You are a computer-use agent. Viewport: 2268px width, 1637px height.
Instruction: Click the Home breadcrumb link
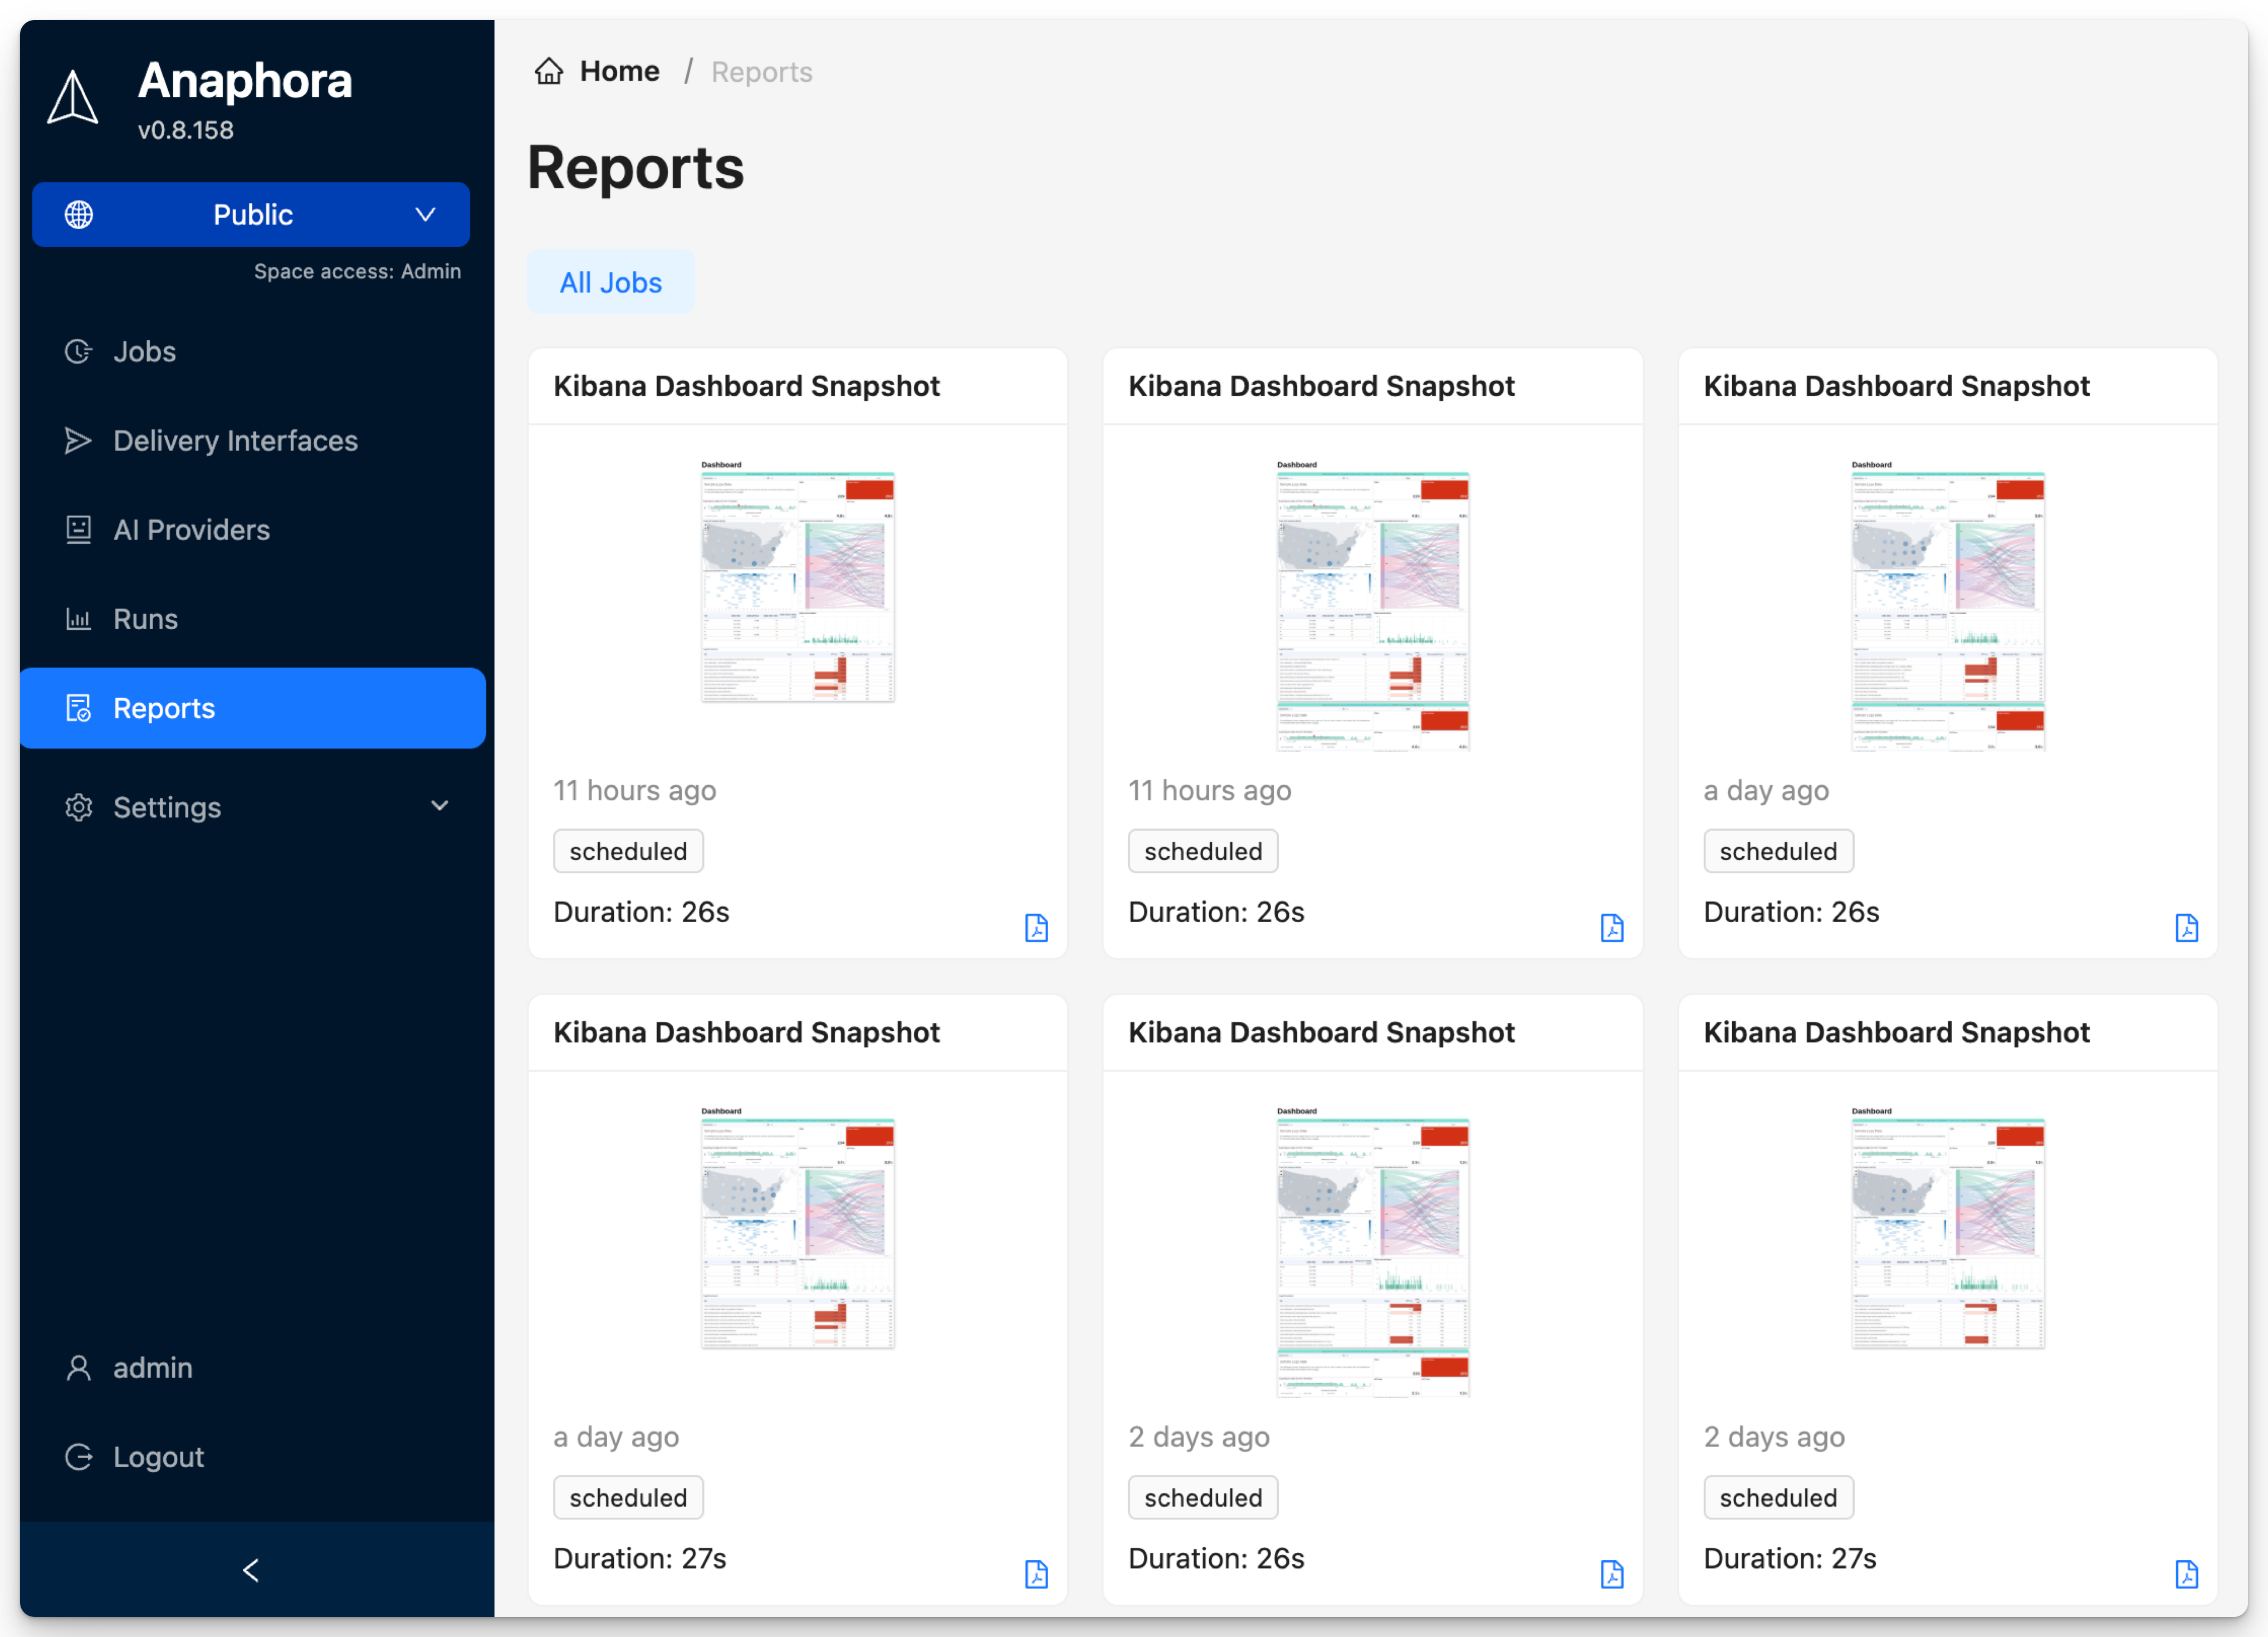619,70
